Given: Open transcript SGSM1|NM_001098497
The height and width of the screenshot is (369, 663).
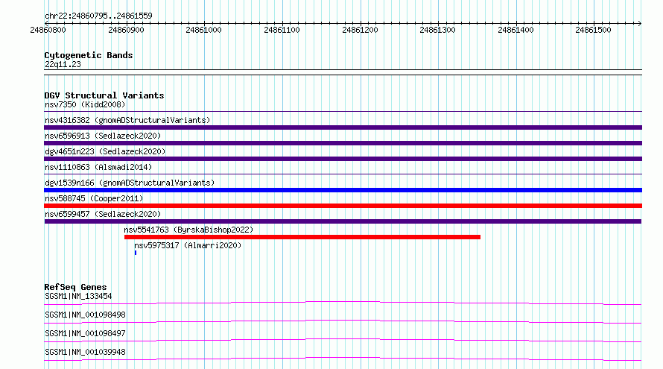Looking at the screenshot, I should pyautogui.click(x=85, y=333).
